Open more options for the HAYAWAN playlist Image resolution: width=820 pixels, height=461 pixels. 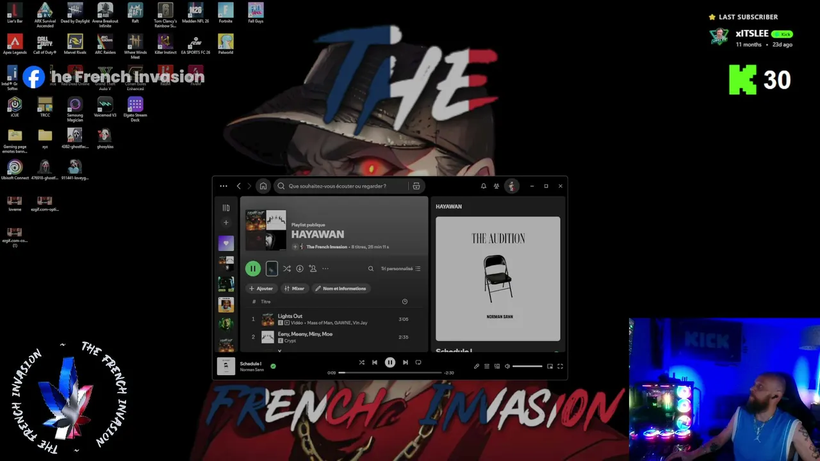pyautogui.click(x=325, y=269)
